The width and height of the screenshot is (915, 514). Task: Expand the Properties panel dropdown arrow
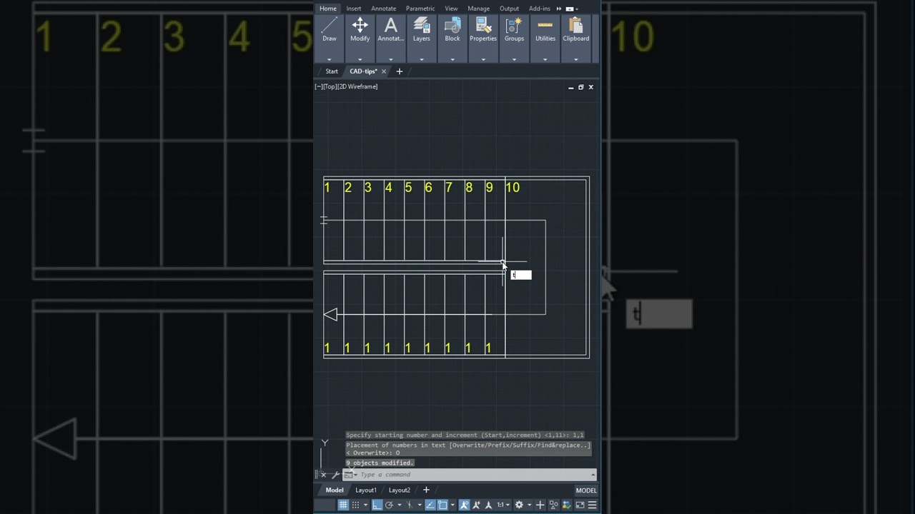pyautogui.click(x=483, y=59)
